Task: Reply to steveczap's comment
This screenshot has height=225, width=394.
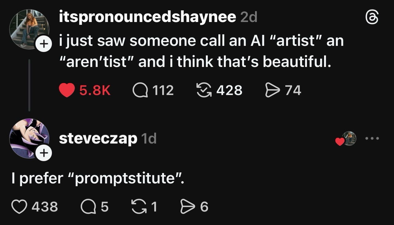Action: (88, 207)
